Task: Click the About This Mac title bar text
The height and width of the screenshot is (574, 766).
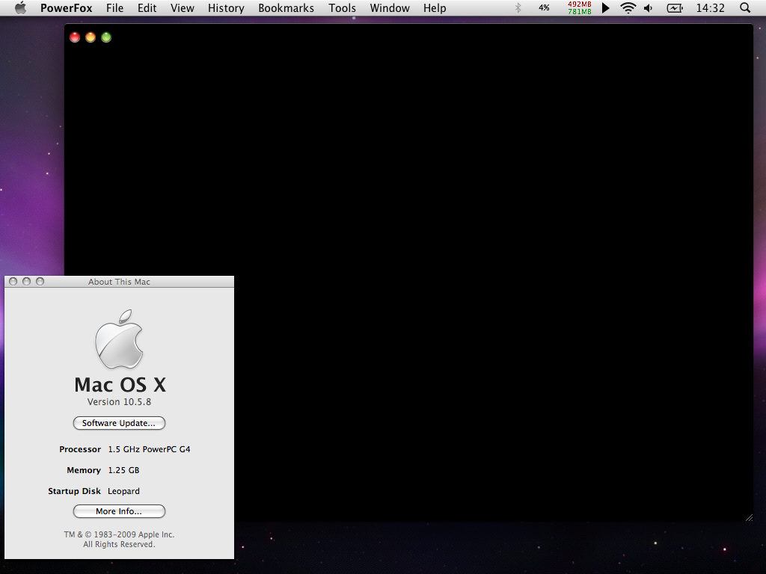Action: pos(119,282)
